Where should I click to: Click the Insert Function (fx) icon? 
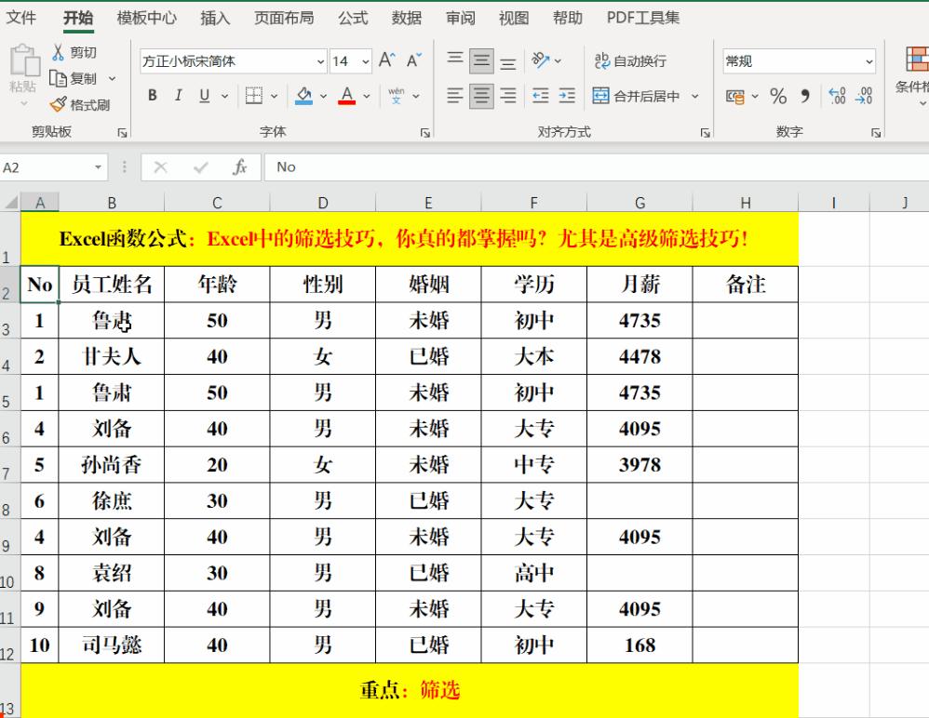click(239, 167)
